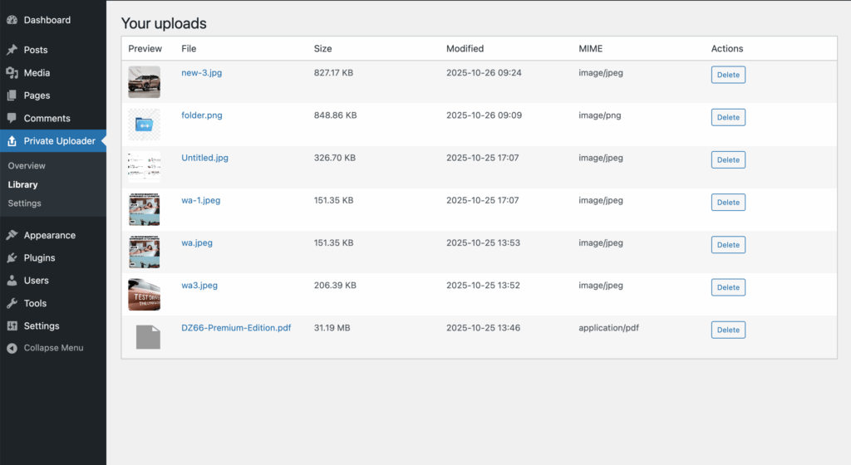
Task: Click the generic PDF document preview icon
Action: point(146,336)
